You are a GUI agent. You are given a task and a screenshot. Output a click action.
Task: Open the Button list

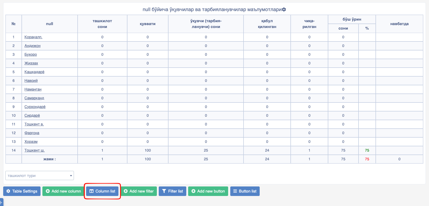(x=245, y=191)
